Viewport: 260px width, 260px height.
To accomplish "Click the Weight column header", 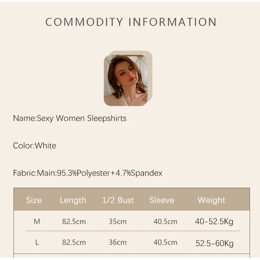I will (x=211, y=200).
